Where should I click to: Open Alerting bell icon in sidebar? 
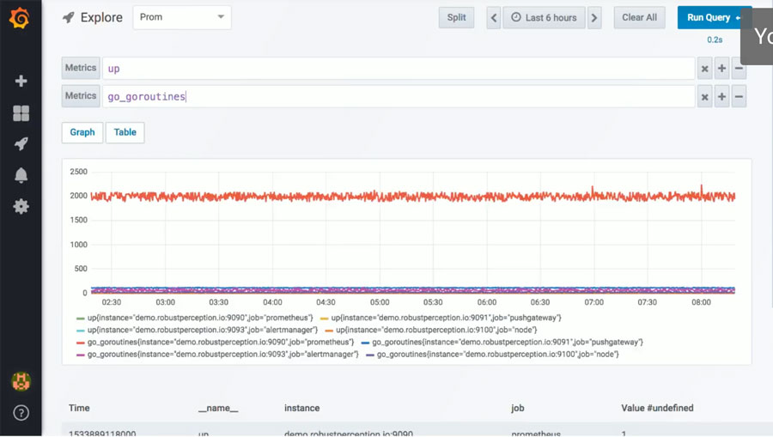point(21,175)
